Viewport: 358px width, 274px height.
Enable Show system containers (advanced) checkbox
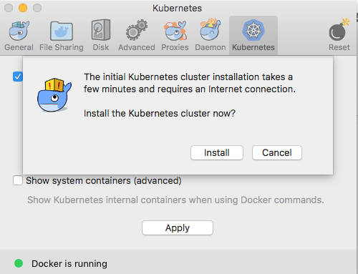(18, 180)
